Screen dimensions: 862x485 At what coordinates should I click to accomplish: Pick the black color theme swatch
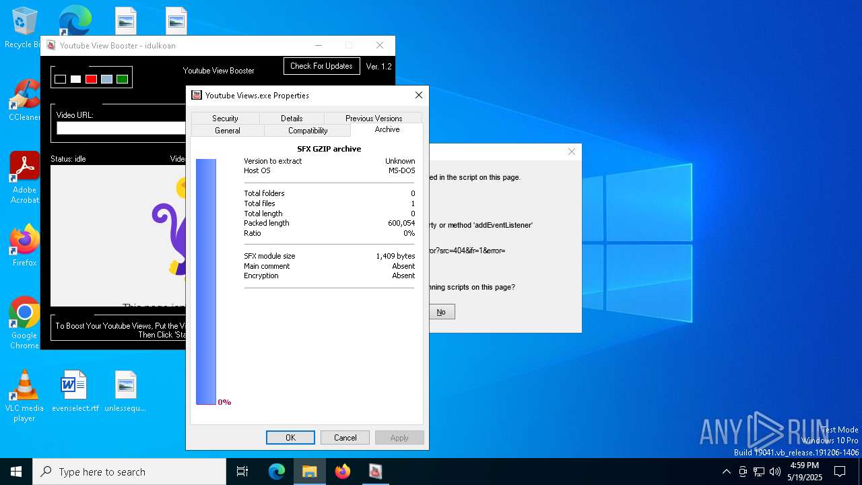61,79
